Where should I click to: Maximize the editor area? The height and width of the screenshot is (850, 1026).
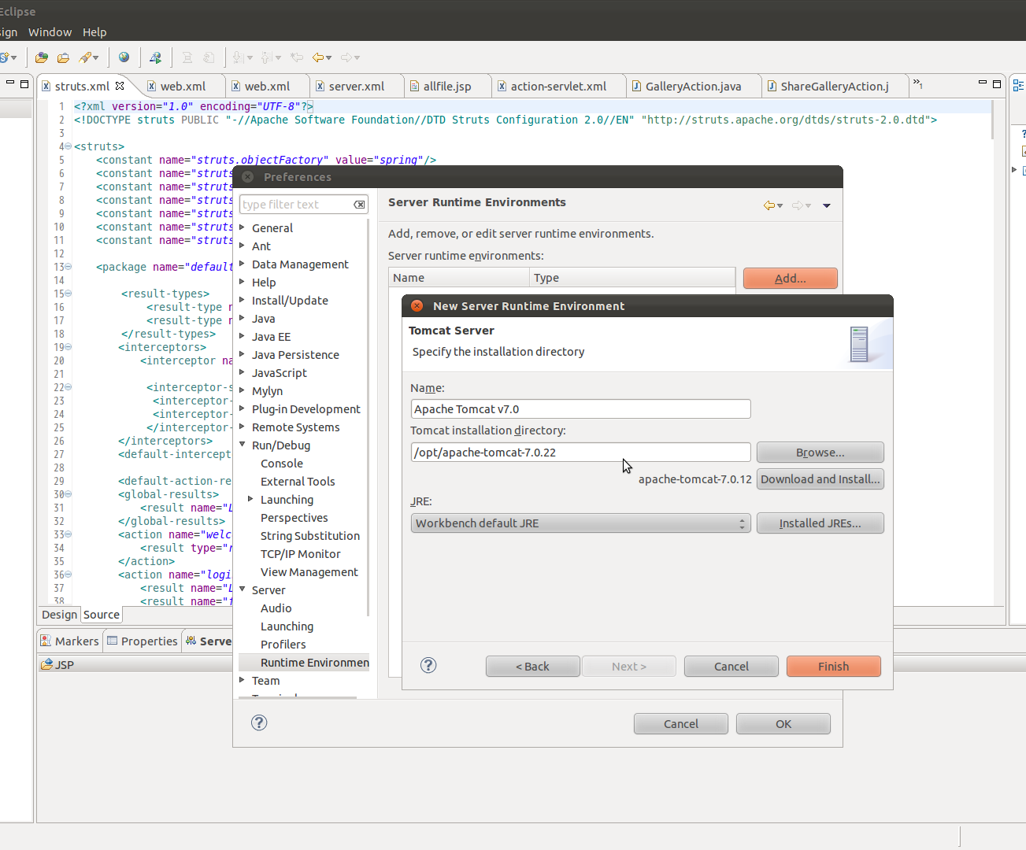tap(997, 83)
